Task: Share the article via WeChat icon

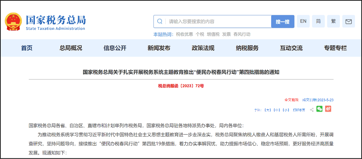Action: [x=319, y=109]
